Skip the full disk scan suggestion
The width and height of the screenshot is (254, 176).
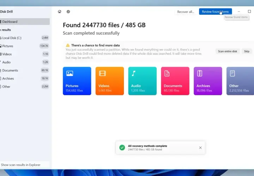tap(247, 51)
